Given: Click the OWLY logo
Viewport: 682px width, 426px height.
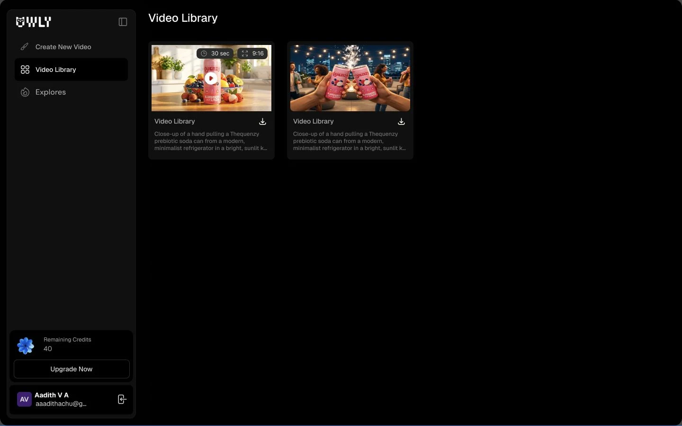Looking at the screenshot, I should [33, 22].
